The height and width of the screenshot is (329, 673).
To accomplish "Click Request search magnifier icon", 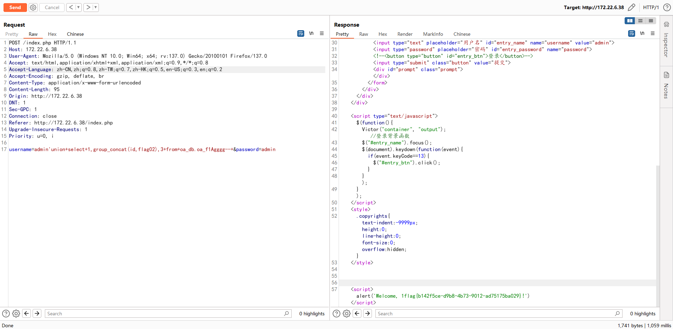I will coord(287,314).
